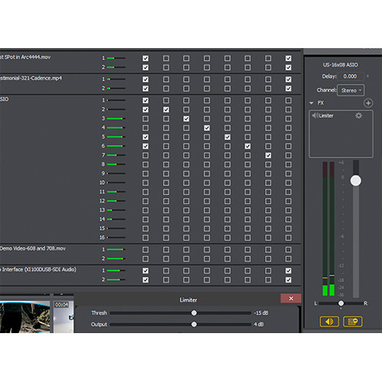Add a new FX with the plus icon

(x=368, y=103)
